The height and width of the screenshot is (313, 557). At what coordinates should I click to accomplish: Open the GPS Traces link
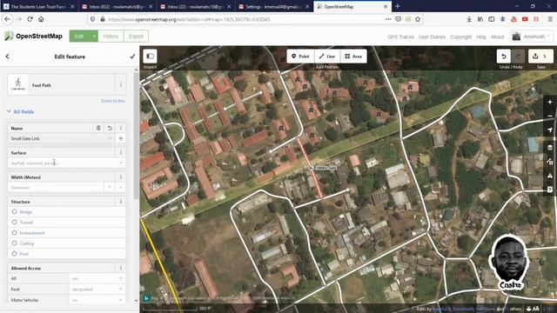[x=400, y=37]
